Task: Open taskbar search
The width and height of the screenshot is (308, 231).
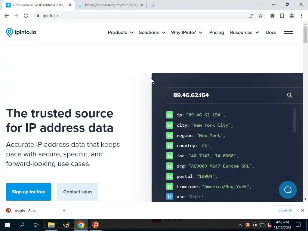Action: pos(22,225)
